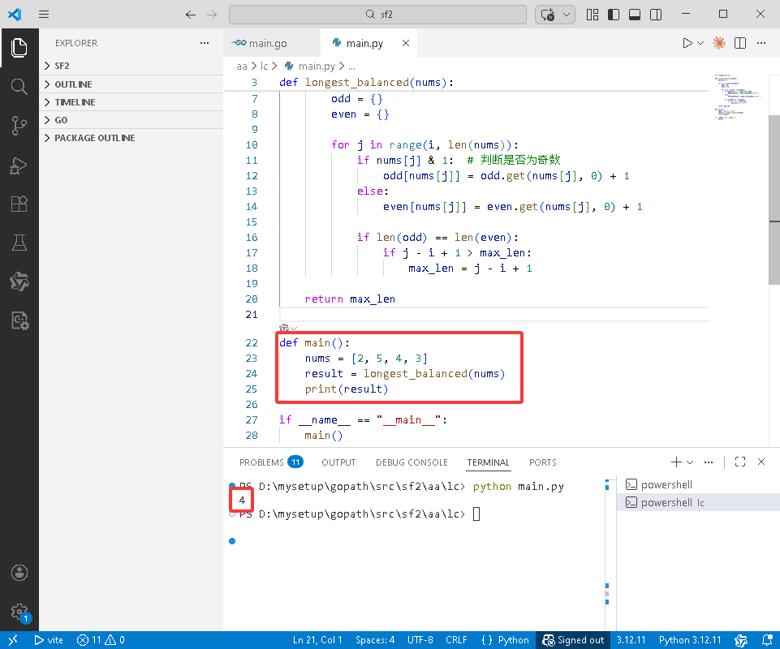
Task: Click errors and warnings count in status bar
Action: click(101, 640)
